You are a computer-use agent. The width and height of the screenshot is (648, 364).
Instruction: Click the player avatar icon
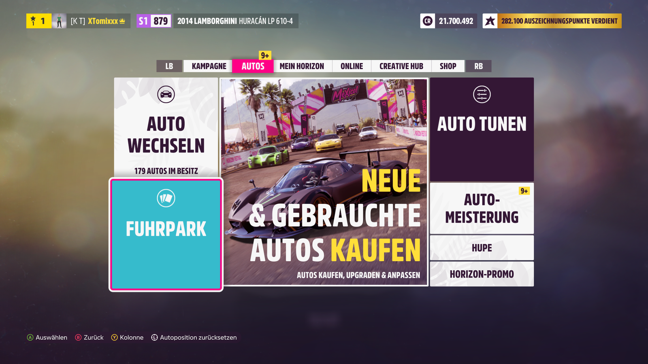click(x=59, y=21)
